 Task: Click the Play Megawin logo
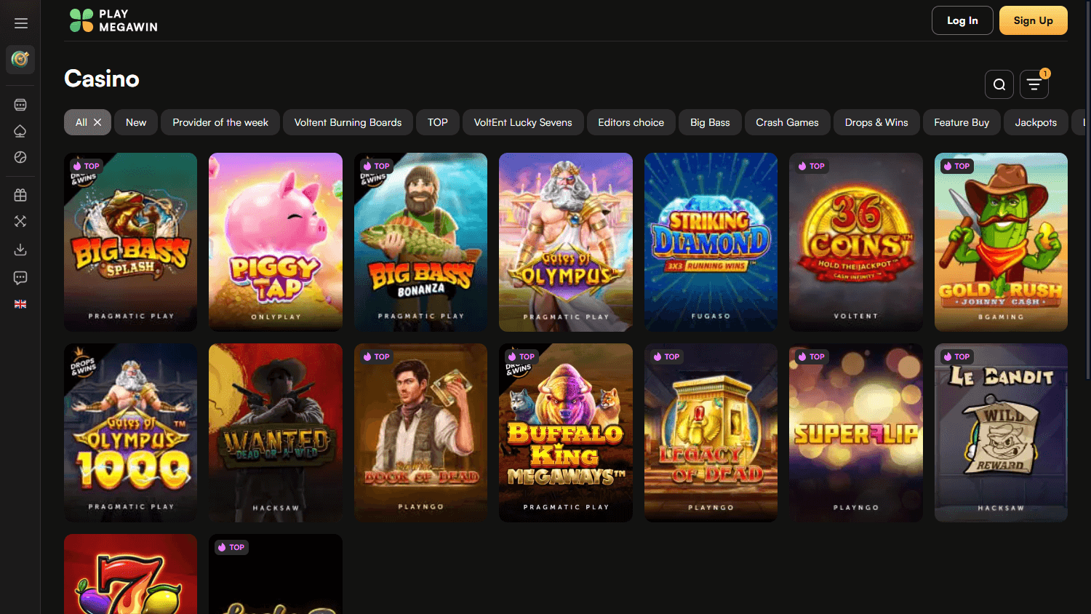point(113,20)
